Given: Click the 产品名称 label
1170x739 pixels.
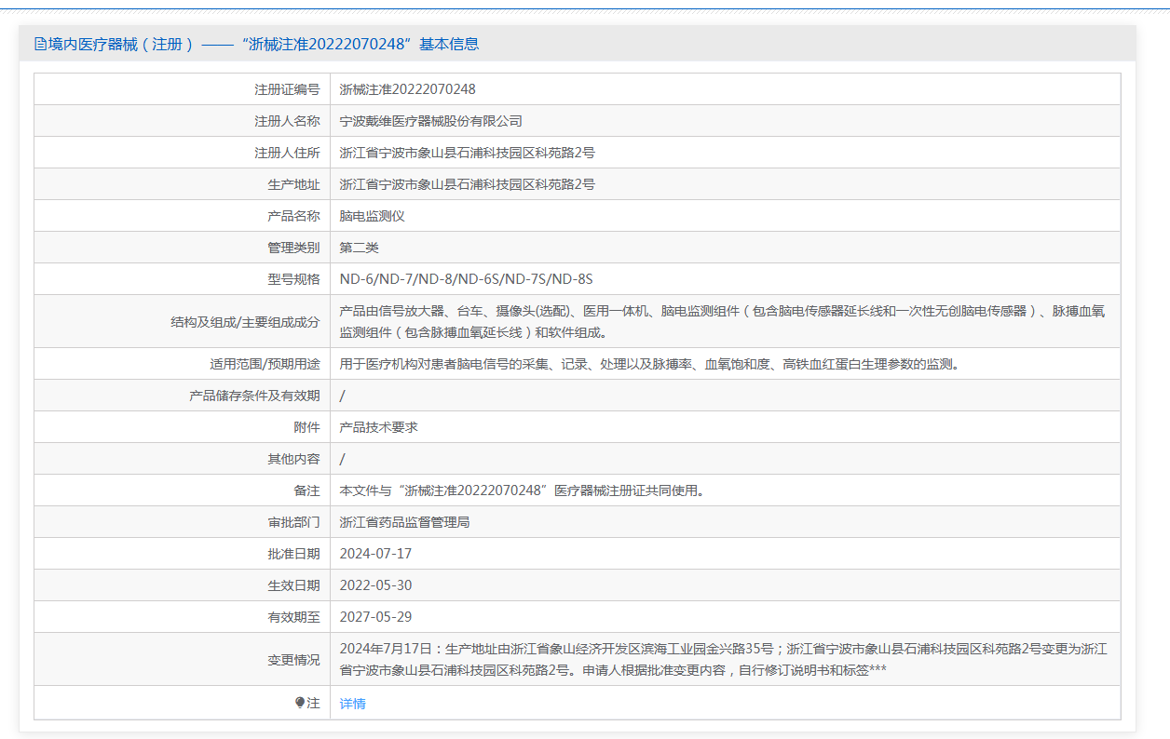Looking at the screenshot, I should pyautogui.click(x=293, y=216).
